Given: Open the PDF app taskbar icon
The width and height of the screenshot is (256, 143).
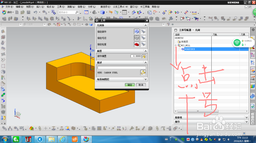Looking at the screenshot, I should coord(74,139).
